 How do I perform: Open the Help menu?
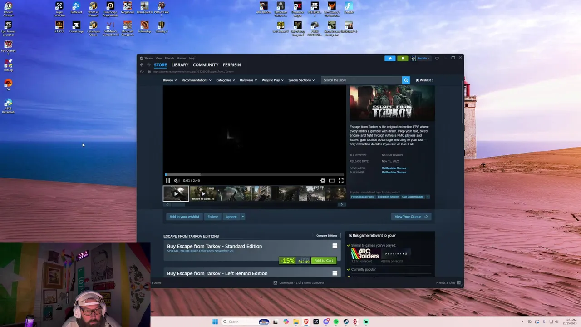tap(192, 58)
